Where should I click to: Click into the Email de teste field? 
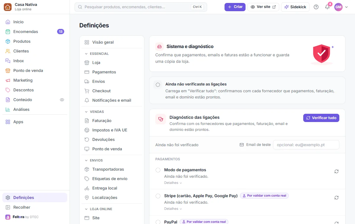tap(306, 145)
